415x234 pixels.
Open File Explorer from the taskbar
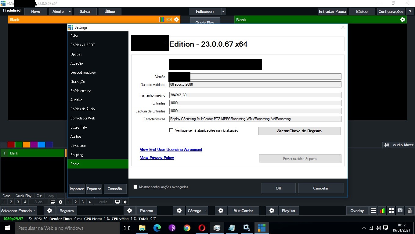(x=142, y=228)
